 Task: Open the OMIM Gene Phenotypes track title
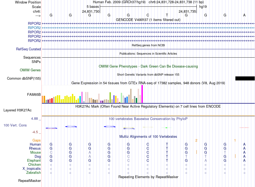(x=148, y=66)
